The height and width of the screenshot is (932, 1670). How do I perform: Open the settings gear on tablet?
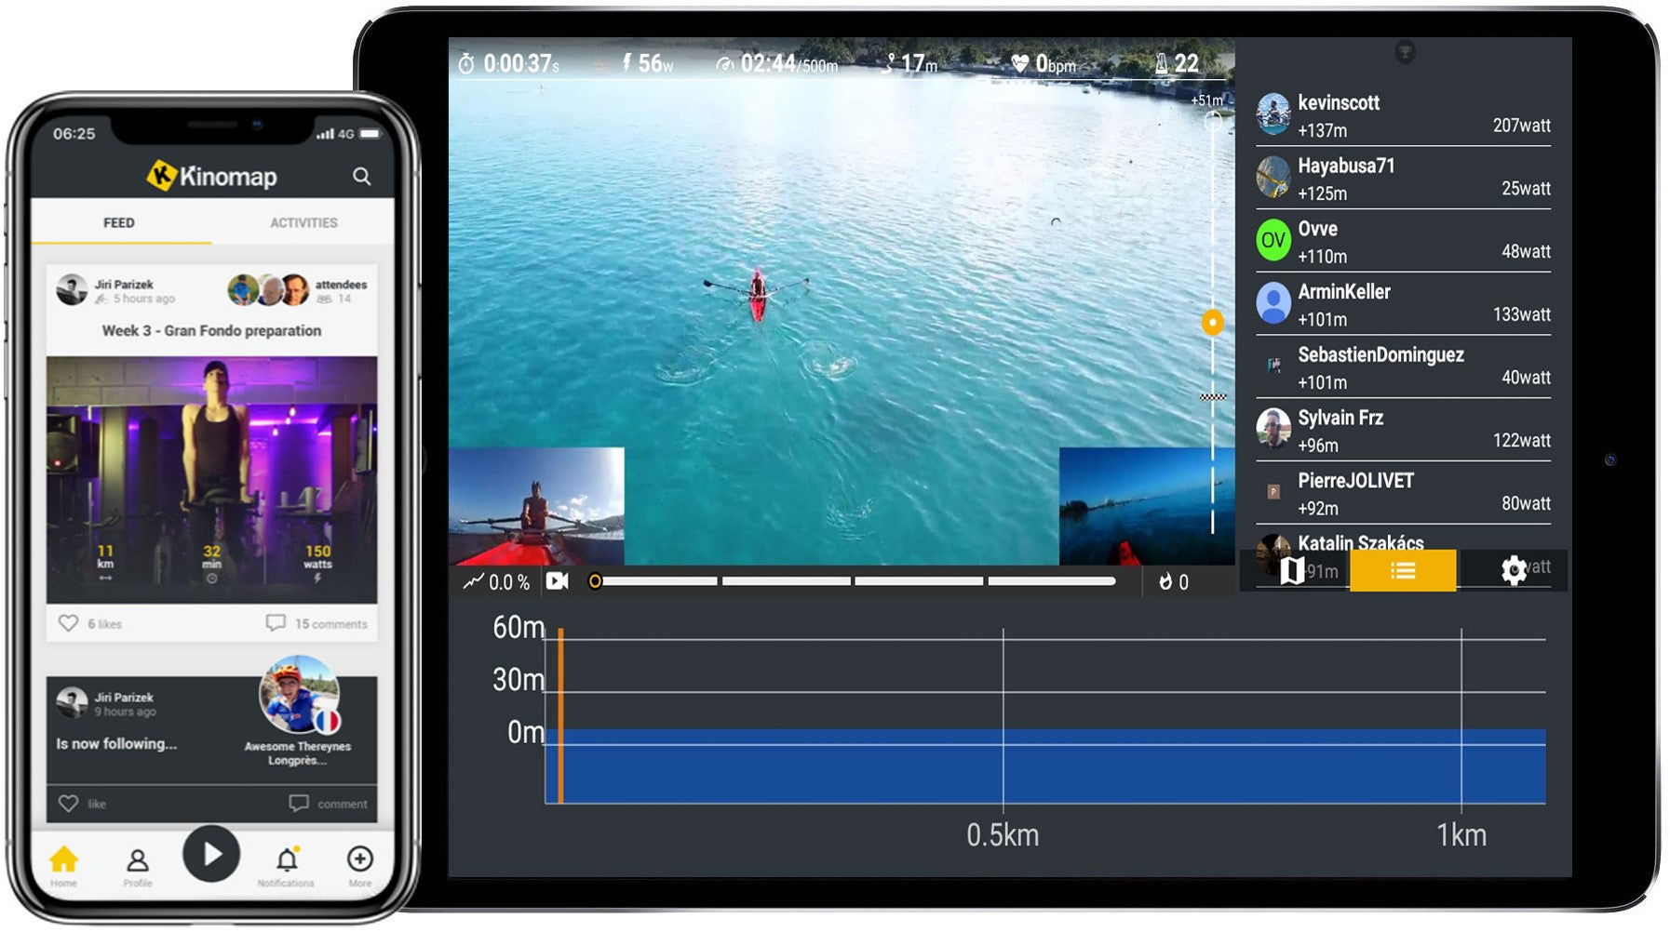[x=1514, y=570]
